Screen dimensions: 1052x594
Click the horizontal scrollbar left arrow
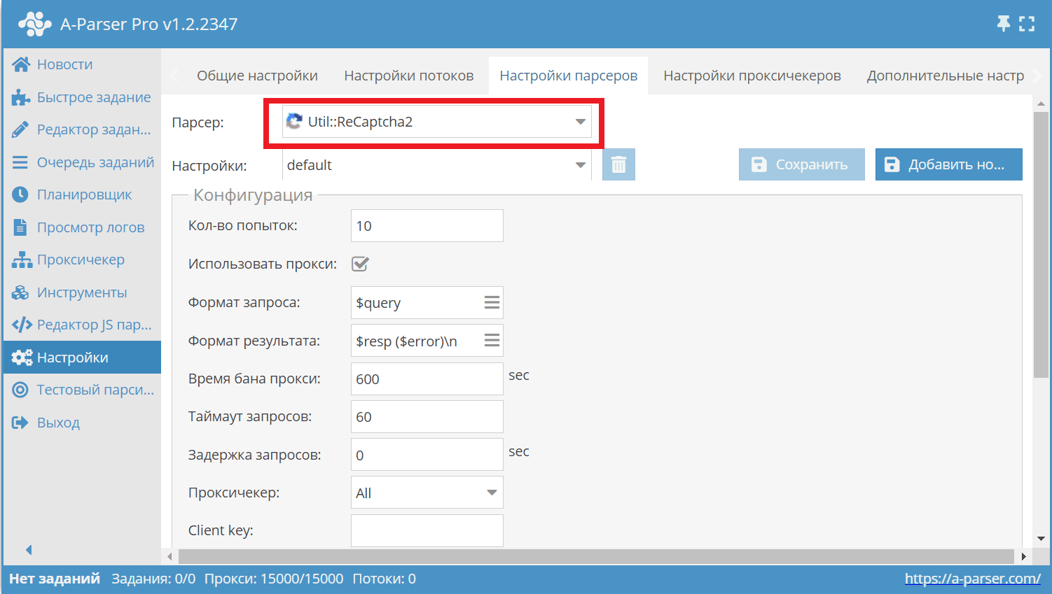pos(169,557)
